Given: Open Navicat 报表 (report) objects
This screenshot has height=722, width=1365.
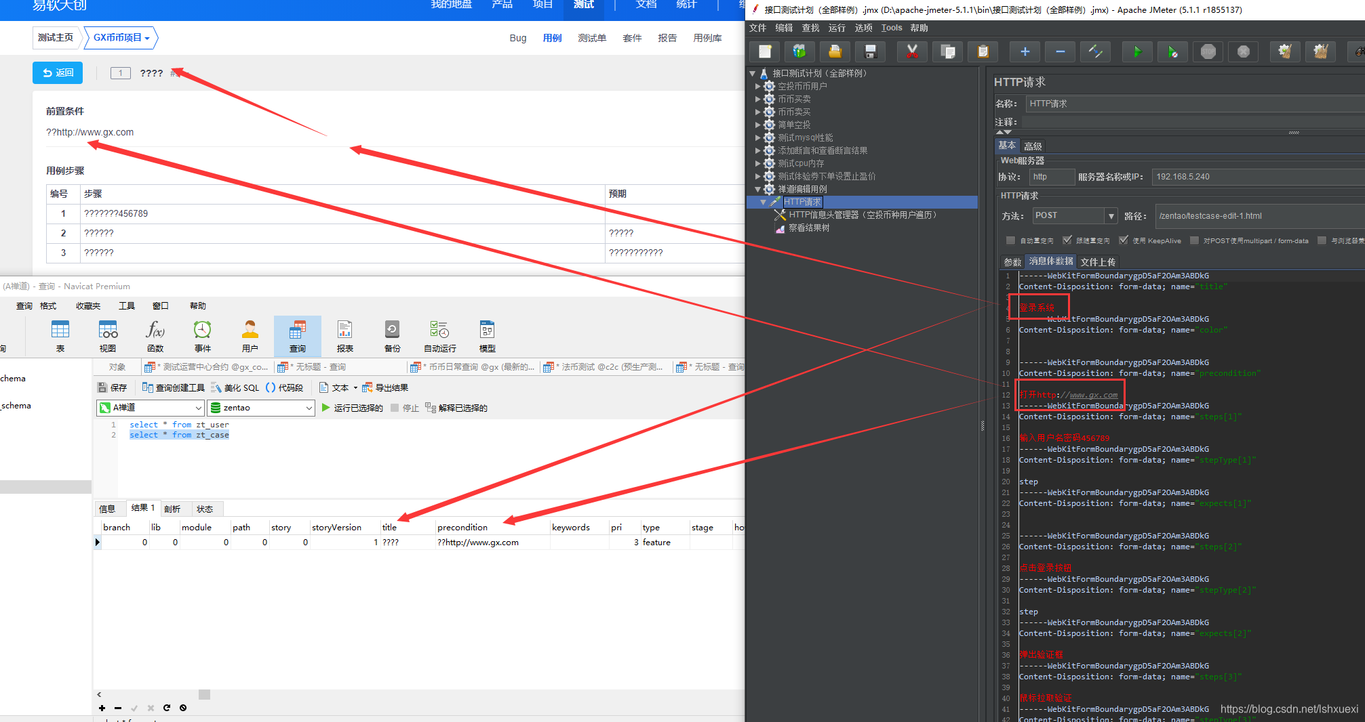Looking at the screenshot, I should pos(345,336).
